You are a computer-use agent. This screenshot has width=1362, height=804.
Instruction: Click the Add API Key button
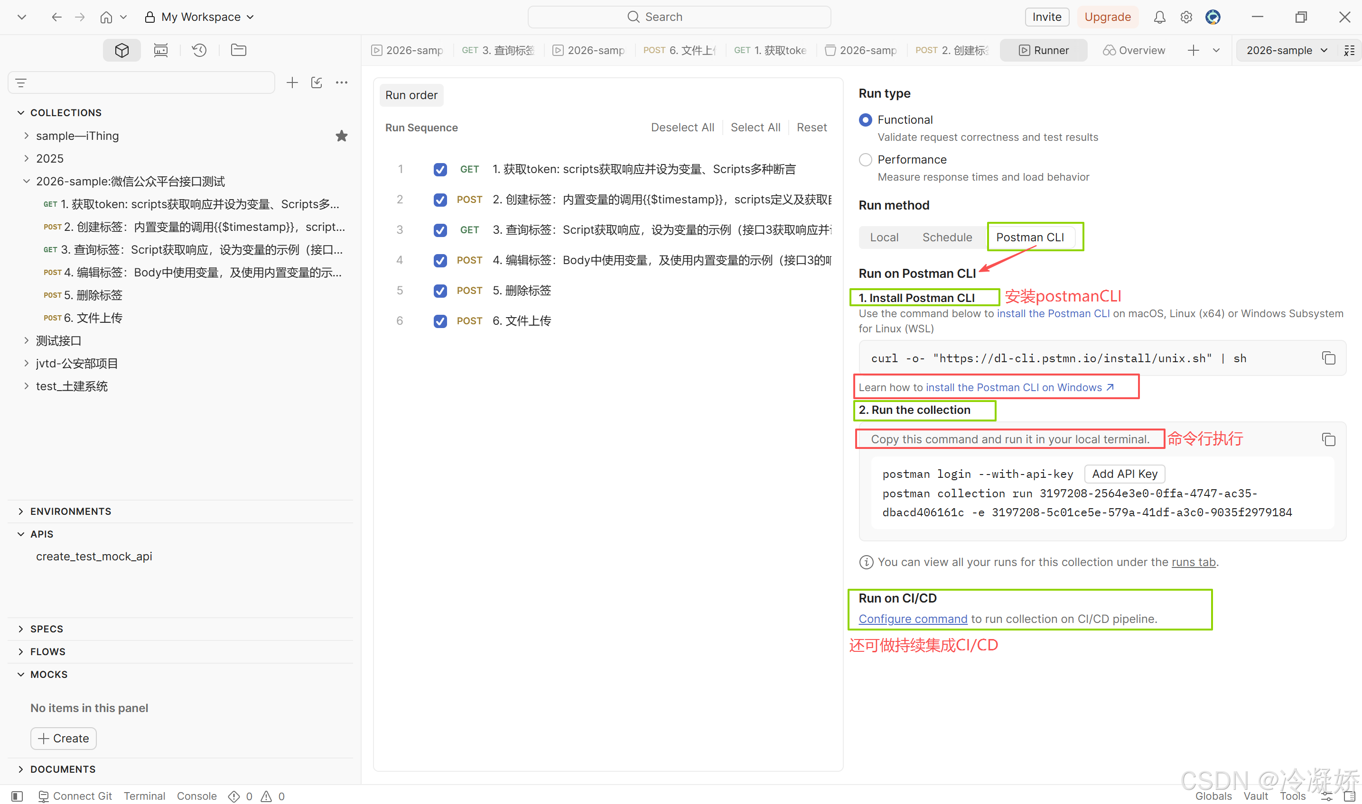[x=1125, y=474]
